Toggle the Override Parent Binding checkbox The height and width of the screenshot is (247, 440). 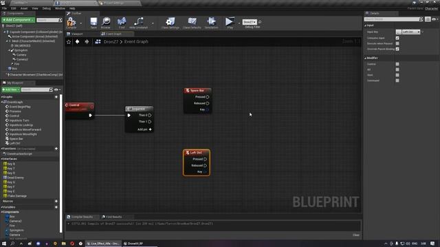point(397,49)
